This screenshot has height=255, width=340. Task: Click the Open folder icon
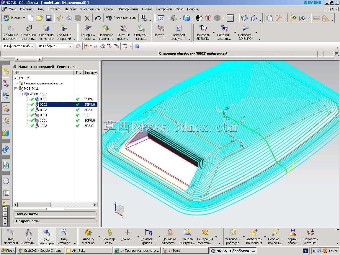coord(40,18)
